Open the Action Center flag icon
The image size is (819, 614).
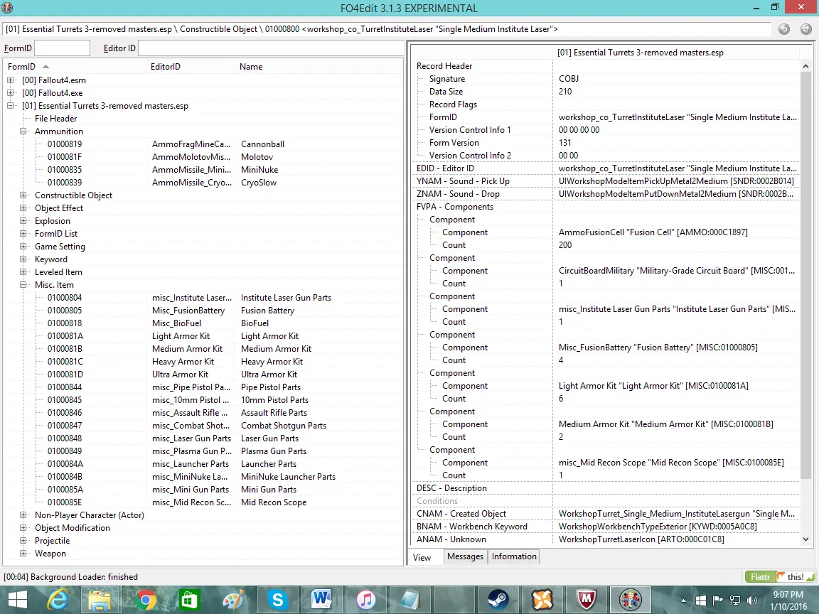click(717, 600)
